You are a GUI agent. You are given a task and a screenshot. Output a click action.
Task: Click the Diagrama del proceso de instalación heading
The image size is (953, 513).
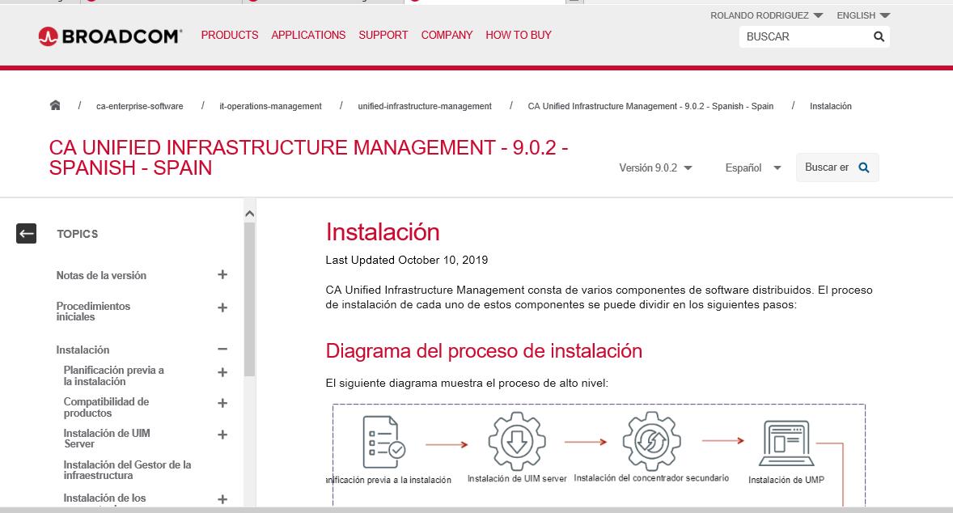tap(484, 350)
